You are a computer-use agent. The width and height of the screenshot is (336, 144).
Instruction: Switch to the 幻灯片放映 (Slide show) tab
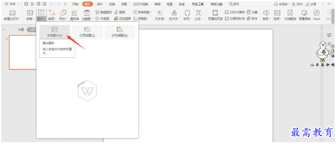pos(141,4)
